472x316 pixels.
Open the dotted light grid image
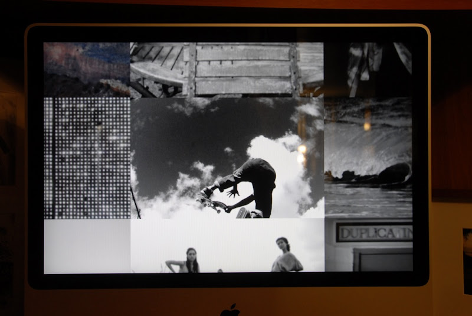coord(87,158)
